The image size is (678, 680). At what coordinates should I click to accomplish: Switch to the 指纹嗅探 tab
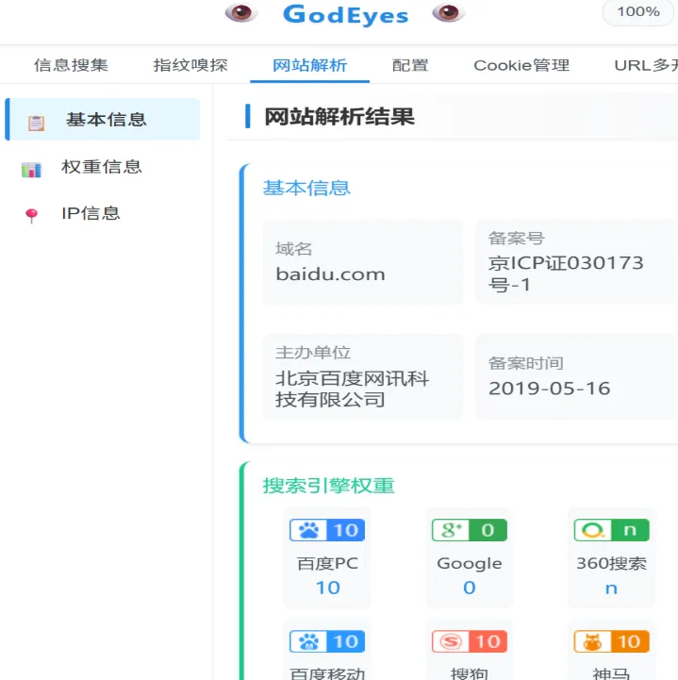[190, 65]
